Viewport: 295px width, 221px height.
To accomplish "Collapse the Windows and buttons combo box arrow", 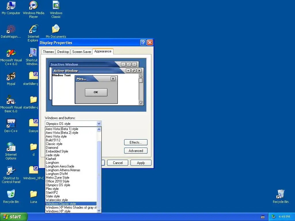I will pos(99,123).
